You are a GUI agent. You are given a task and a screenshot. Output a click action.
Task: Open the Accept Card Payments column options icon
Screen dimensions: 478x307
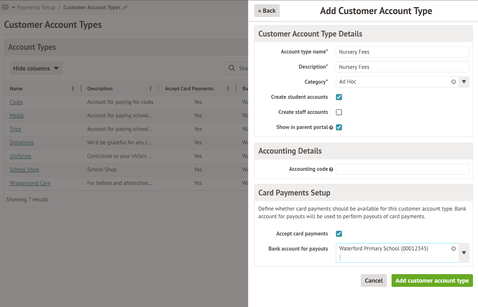(x=228, y=89)
